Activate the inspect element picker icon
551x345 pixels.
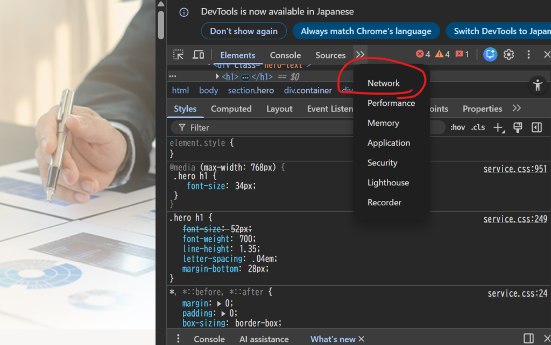coord(178,55)
